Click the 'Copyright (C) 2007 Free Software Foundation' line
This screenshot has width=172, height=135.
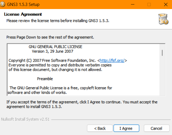click(68, 60)
